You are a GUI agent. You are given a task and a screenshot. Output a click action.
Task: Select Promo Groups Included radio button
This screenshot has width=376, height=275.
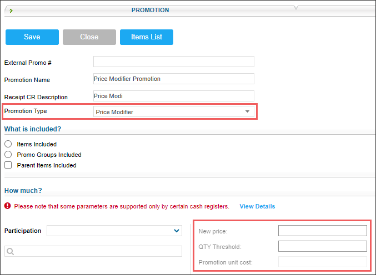pos(8,155)
